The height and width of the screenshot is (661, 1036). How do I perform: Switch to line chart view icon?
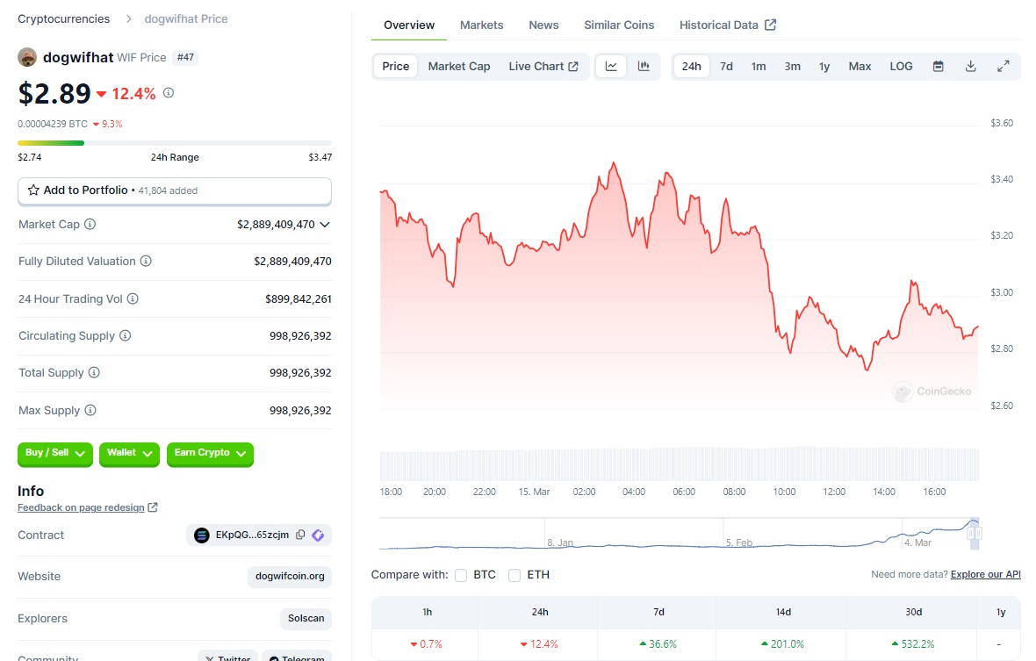click(611, 66)
